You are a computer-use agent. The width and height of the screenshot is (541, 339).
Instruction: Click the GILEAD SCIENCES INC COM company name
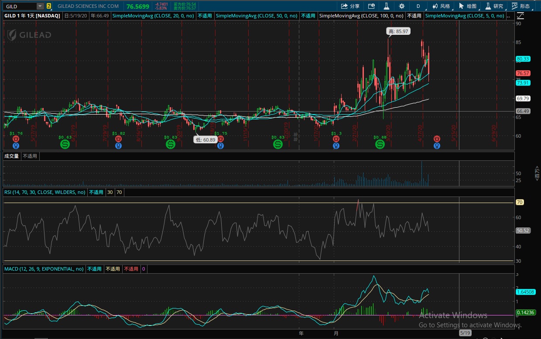(88, 7)
